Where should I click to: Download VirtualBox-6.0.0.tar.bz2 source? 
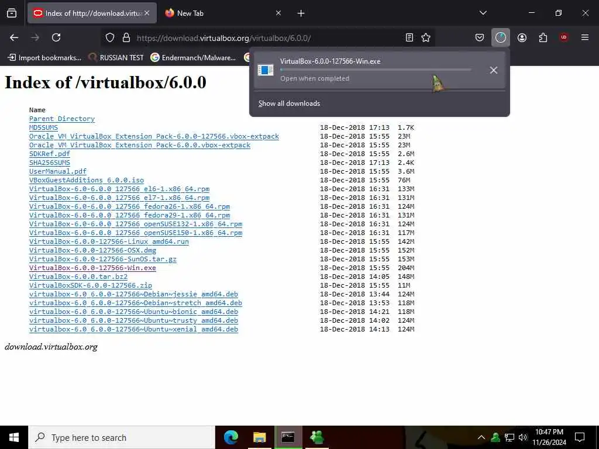tap(78, 277)
